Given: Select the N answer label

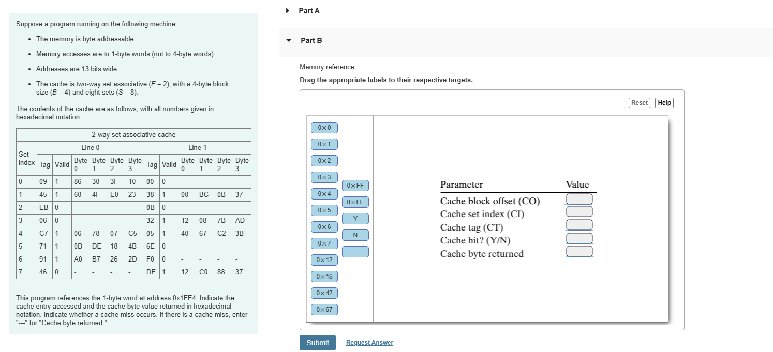Looking at the screenshot, I should (x=355, y=235).
